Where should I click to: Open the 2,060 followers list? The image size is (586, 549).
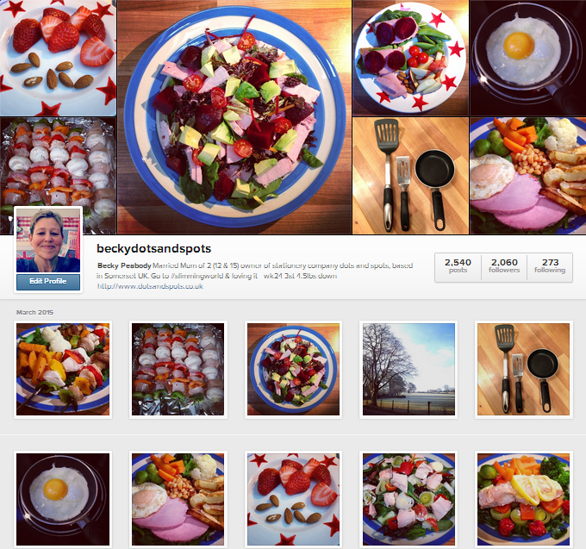(x=504, y=266)
